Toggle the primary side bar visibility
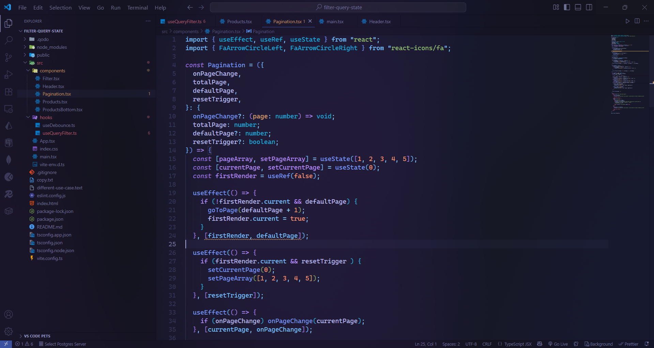 (x=567, y=8)
